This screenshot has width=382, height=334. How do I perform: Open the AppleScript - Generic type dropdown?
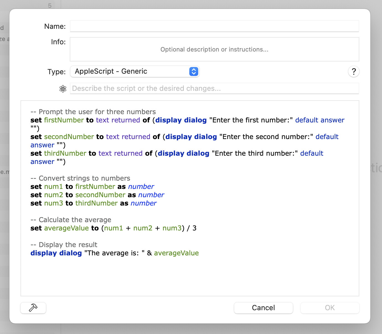[135, 71]
